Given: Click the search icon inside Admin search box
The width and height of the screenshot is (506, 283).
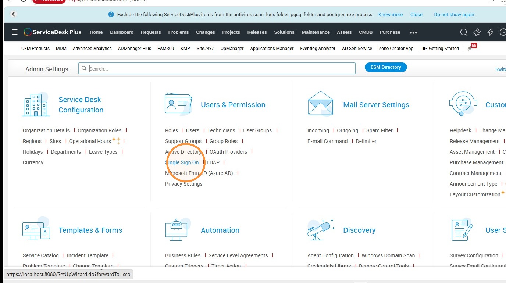Looking at the screenshot, I should pyautogui.click(x=84, y=68).
